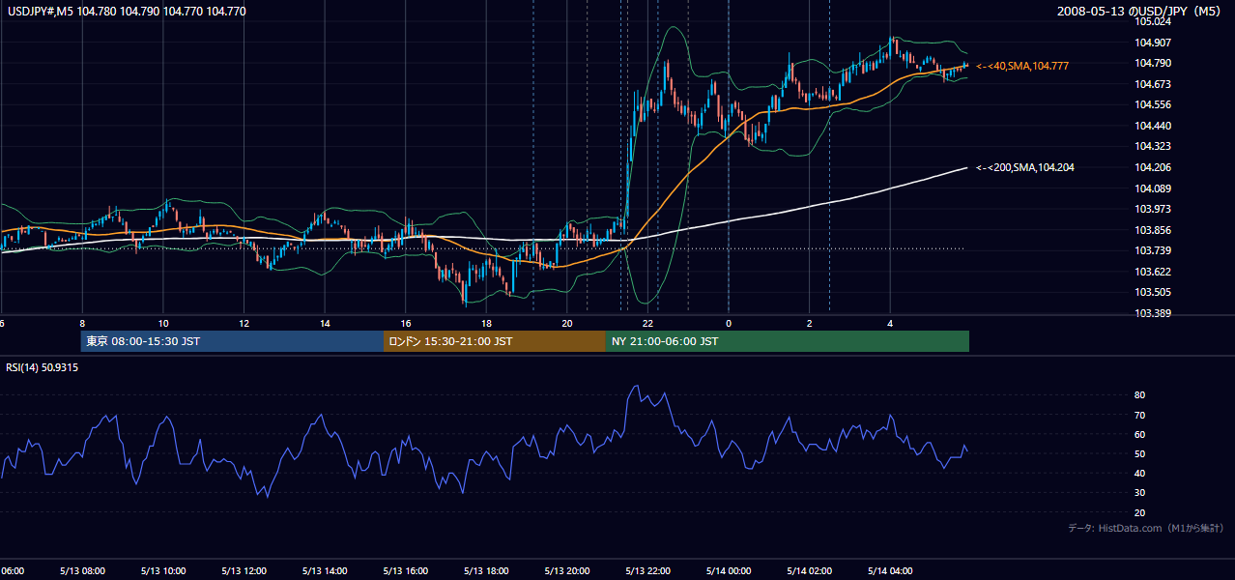
Task: Click the 5/13 08:00 bottom time label
Action: 81,570
